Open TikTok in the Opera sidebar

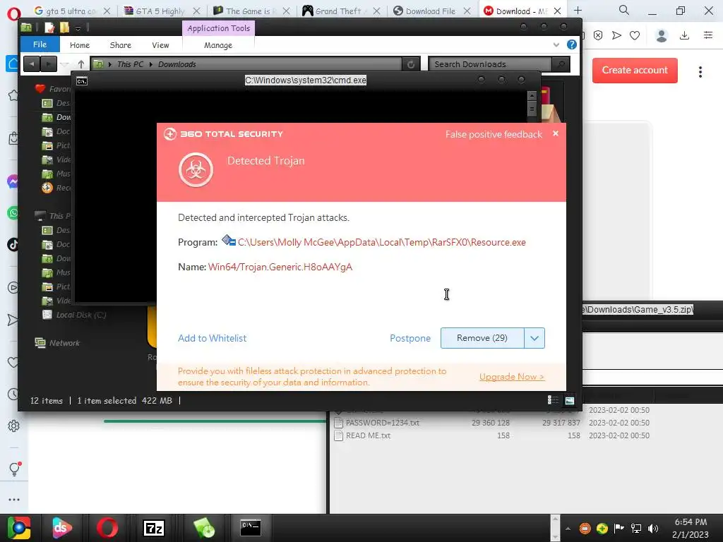tap(13, 244)
